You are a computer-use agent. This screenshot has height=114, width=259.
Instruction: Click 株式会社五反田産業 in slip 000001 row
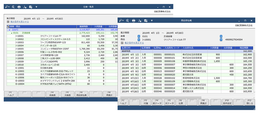point(192,55)
